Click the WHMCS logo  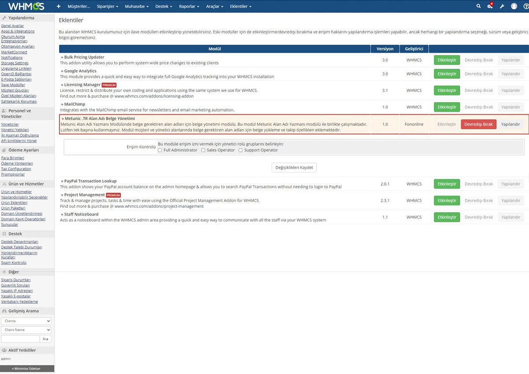26,6
